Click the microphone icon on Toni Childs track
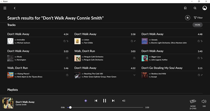The height and width of the screenshot is (111, 210). coord(135,41)
